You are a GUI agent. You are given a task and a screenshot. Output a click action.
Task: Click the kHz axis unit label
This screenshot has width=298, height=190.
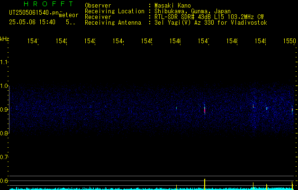pos(5,39)
